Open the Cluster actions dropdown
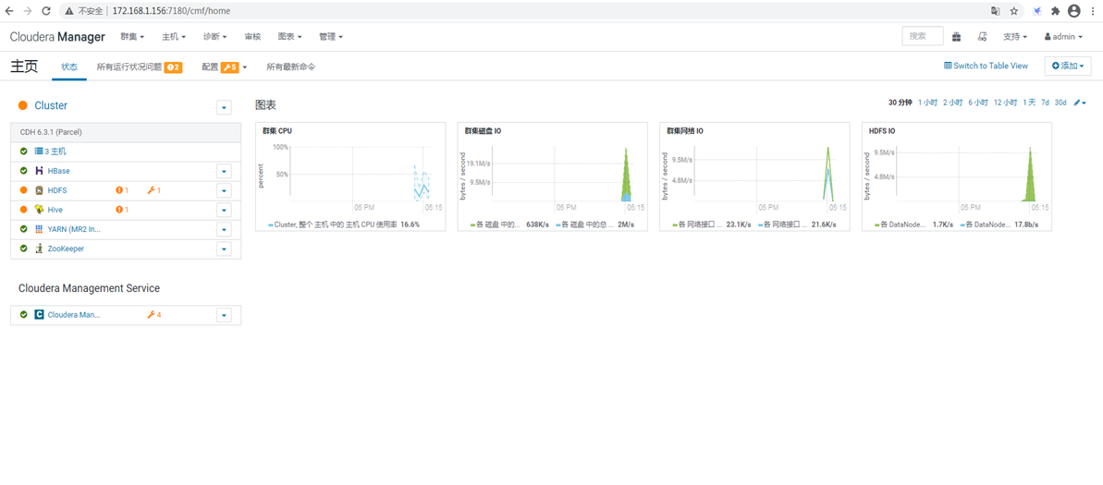This screenshot has width=1103, height=485. [224, 107]
